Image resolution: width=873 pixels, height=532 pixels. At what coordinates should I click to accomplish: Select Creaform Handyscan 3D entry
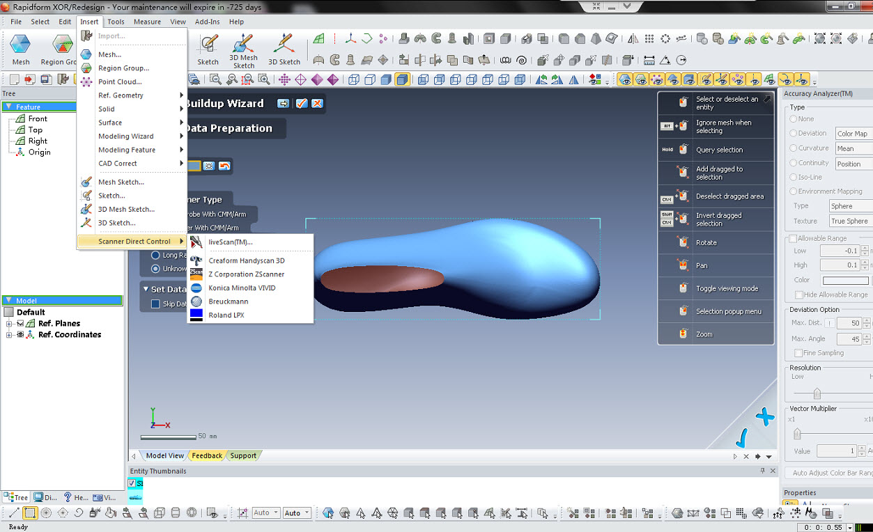point(247,261)
